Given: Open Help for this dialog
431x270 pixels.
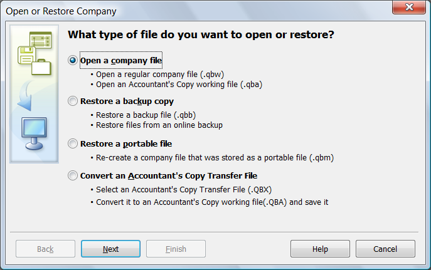Looking at the screenshot, I should [320, 249].
